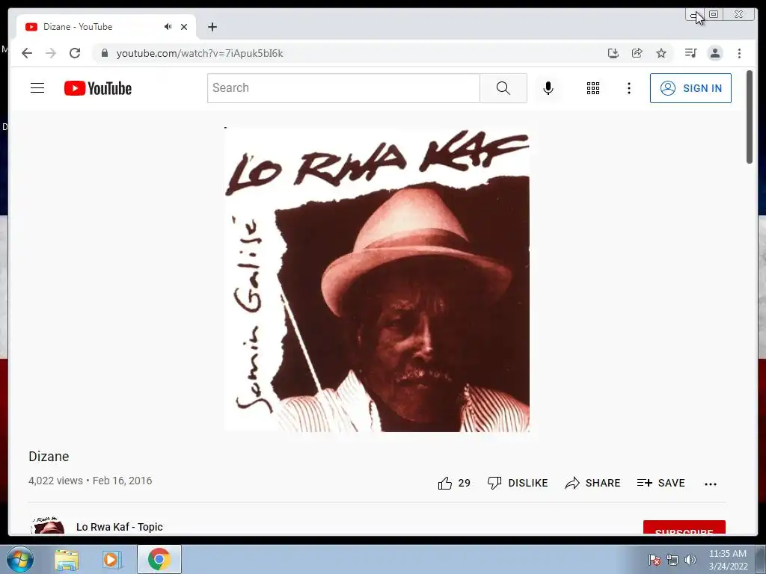Click the address bar URL
Screen dimensions: 766x574
(199, 53)
